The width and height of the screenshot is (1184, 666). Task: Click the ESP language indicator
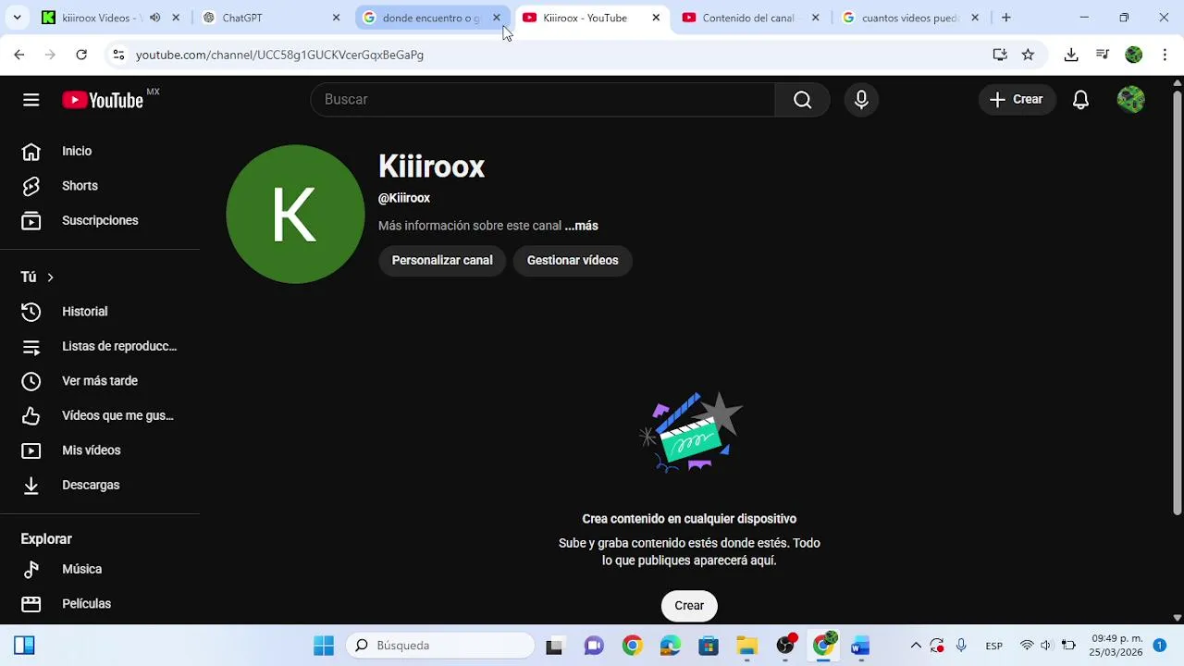[x=994, y=646]
